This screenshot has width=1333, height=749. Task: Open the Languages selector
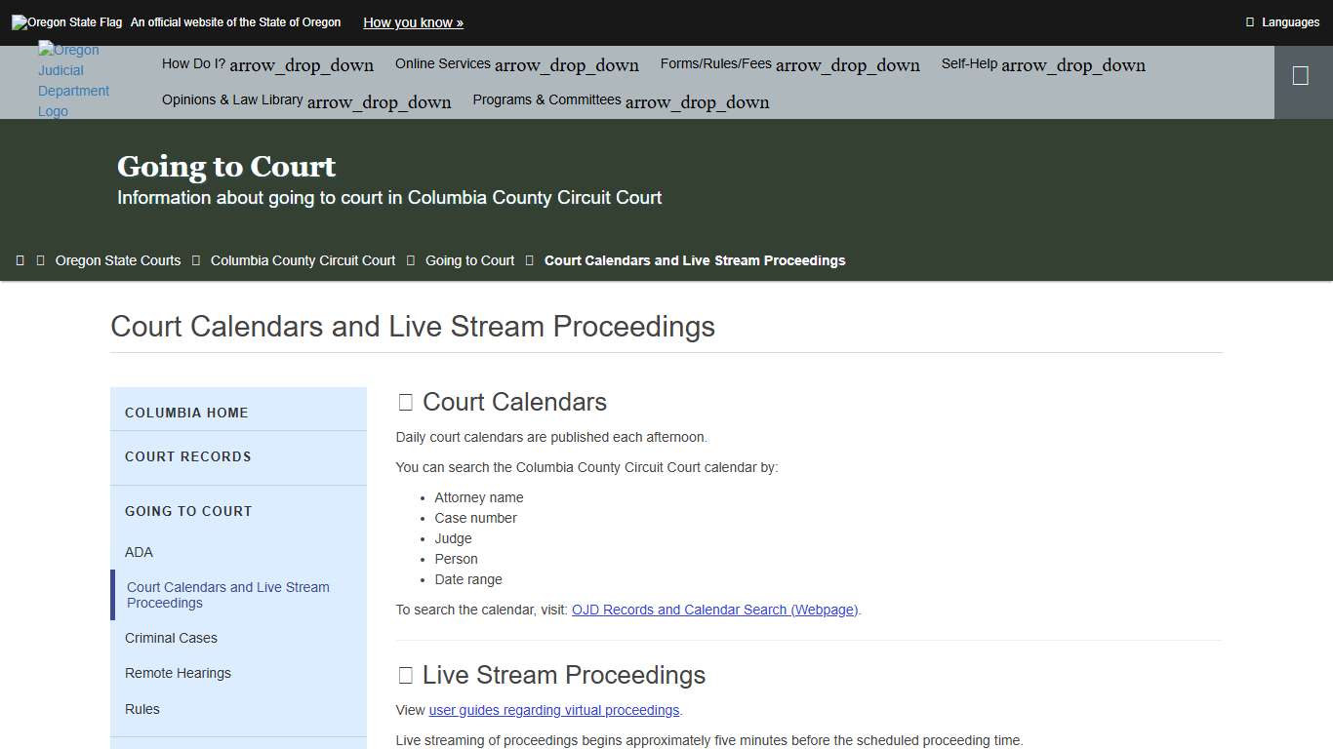[x=1281, y=21]
